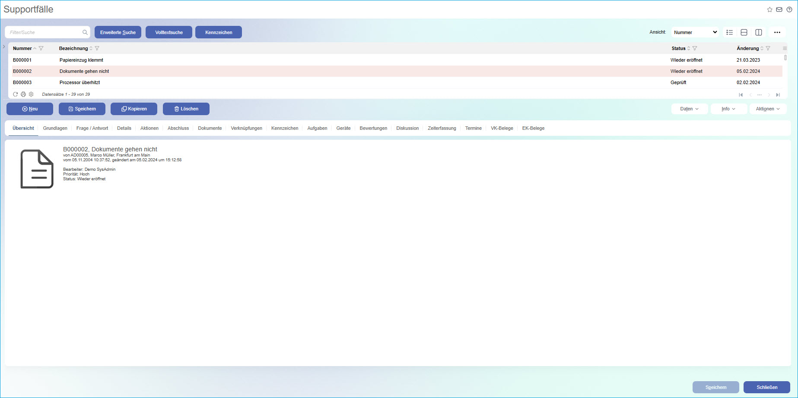Click the Kennzeichen button beside Volltextsuche
The width and height of the screenshot is (798, 398).
(219, 32)
